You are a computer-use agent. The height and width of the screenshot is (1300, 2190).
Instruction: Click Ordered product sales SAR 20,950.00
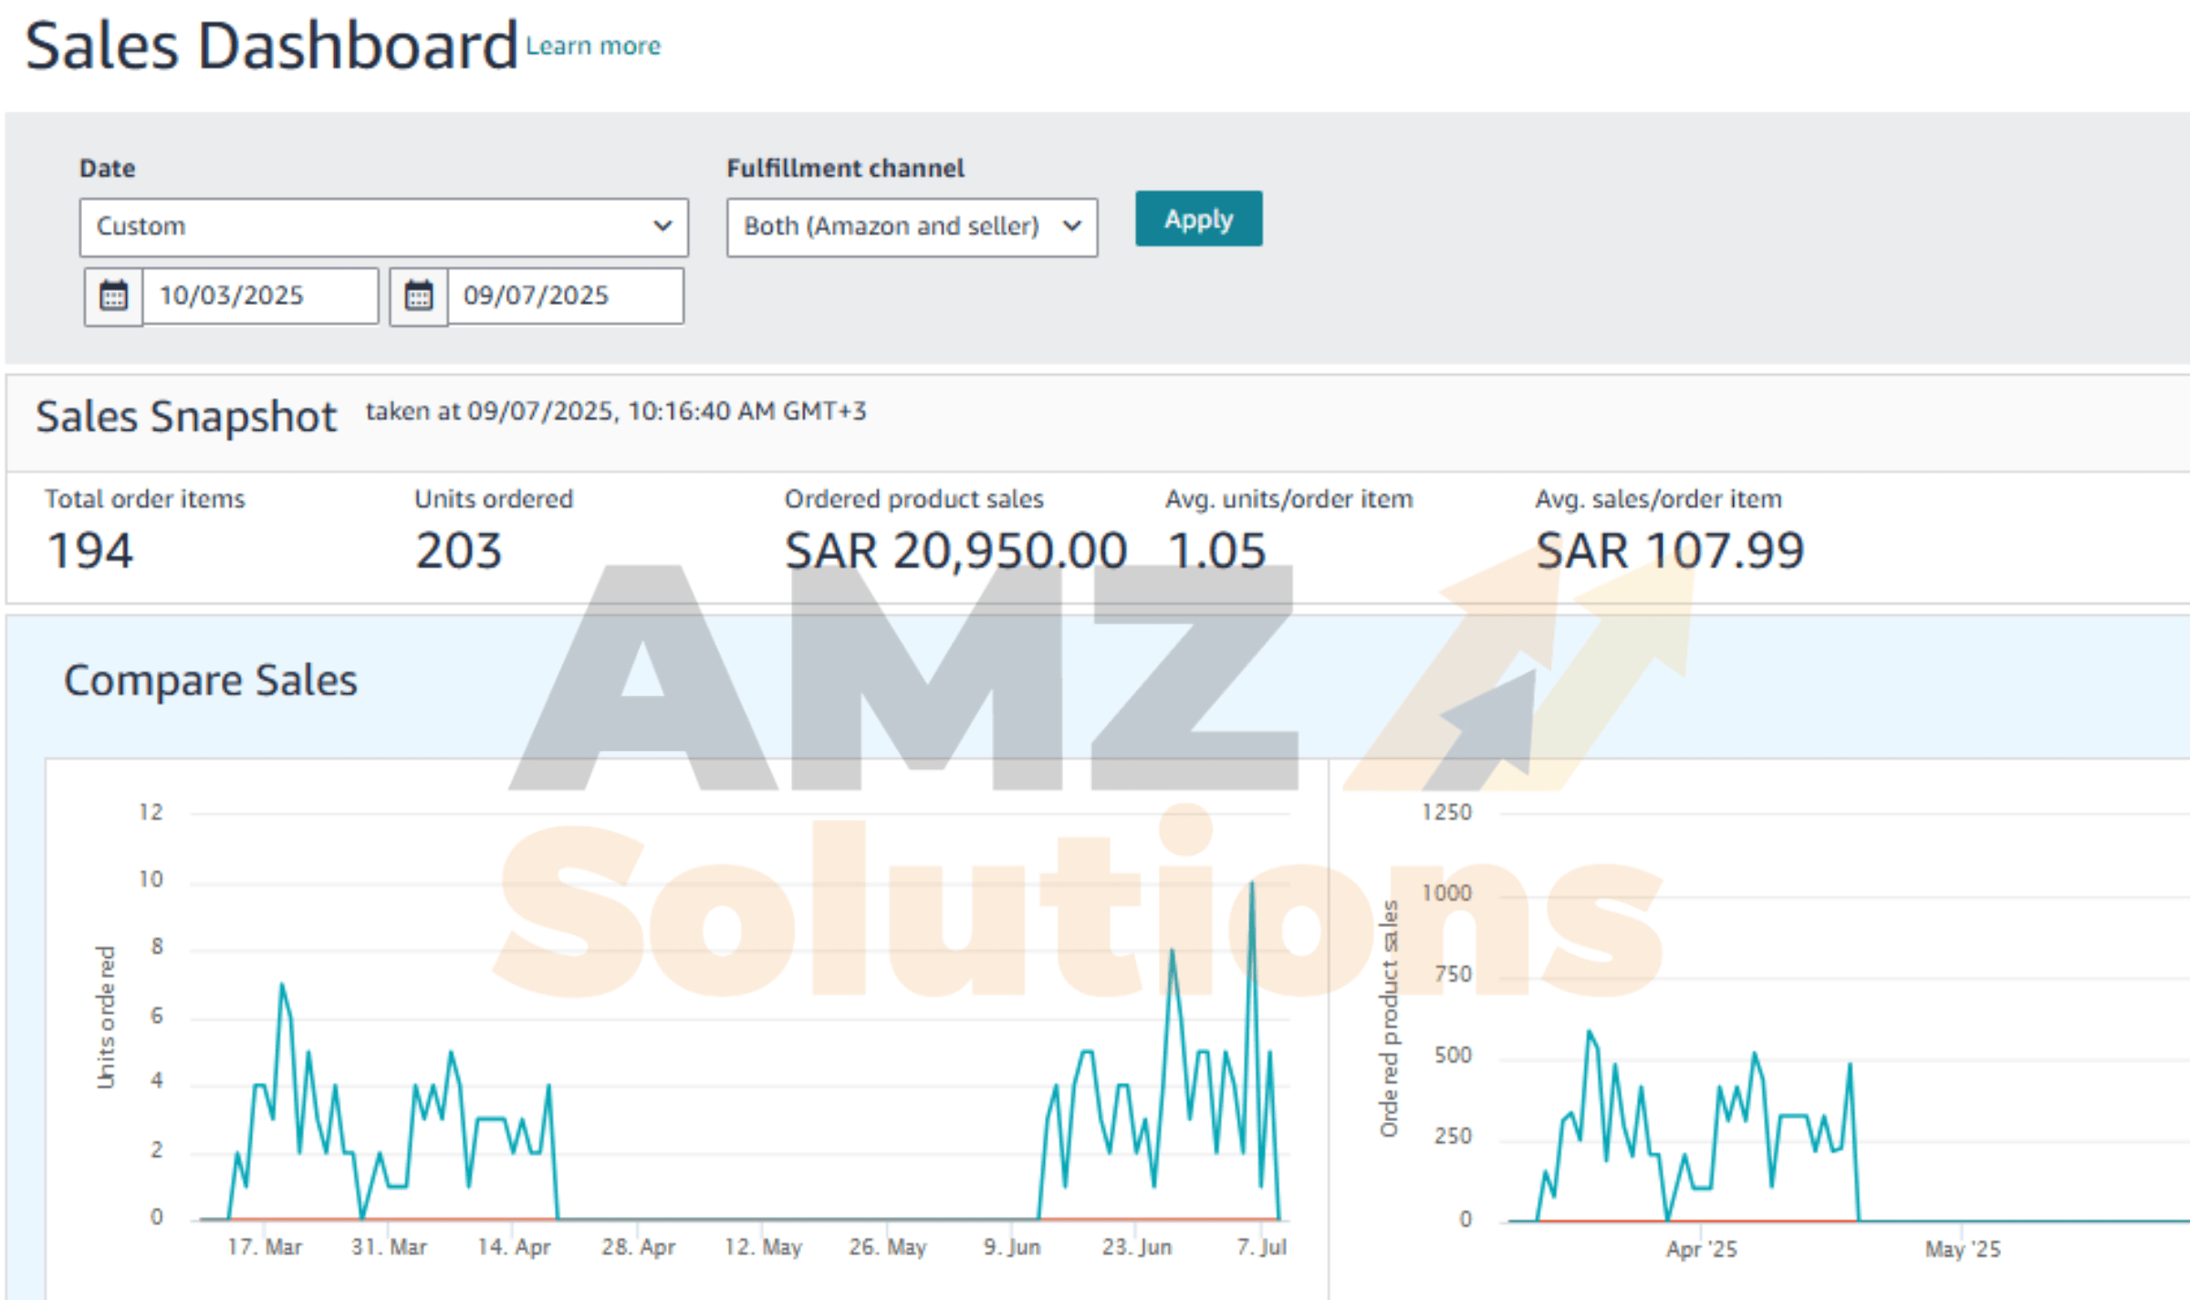click(x=955, y=550)
